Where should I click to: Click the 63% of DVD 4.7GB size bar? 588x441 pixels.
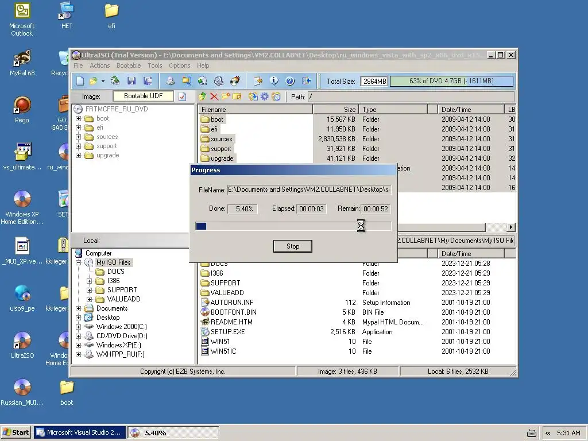tap(451, 81)
